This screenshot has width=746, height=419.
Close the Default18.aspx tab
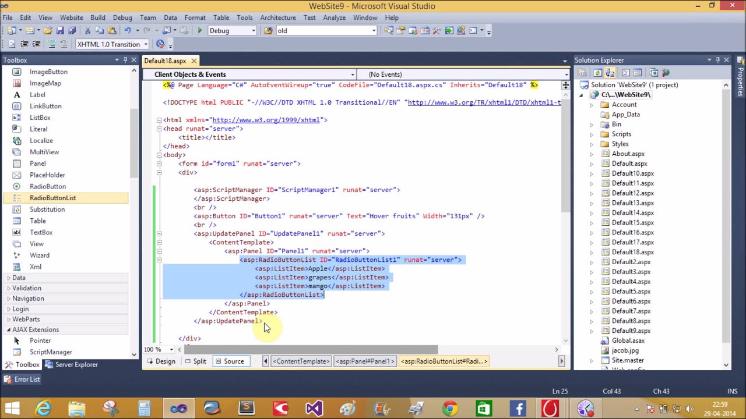[x=193, y=61]
